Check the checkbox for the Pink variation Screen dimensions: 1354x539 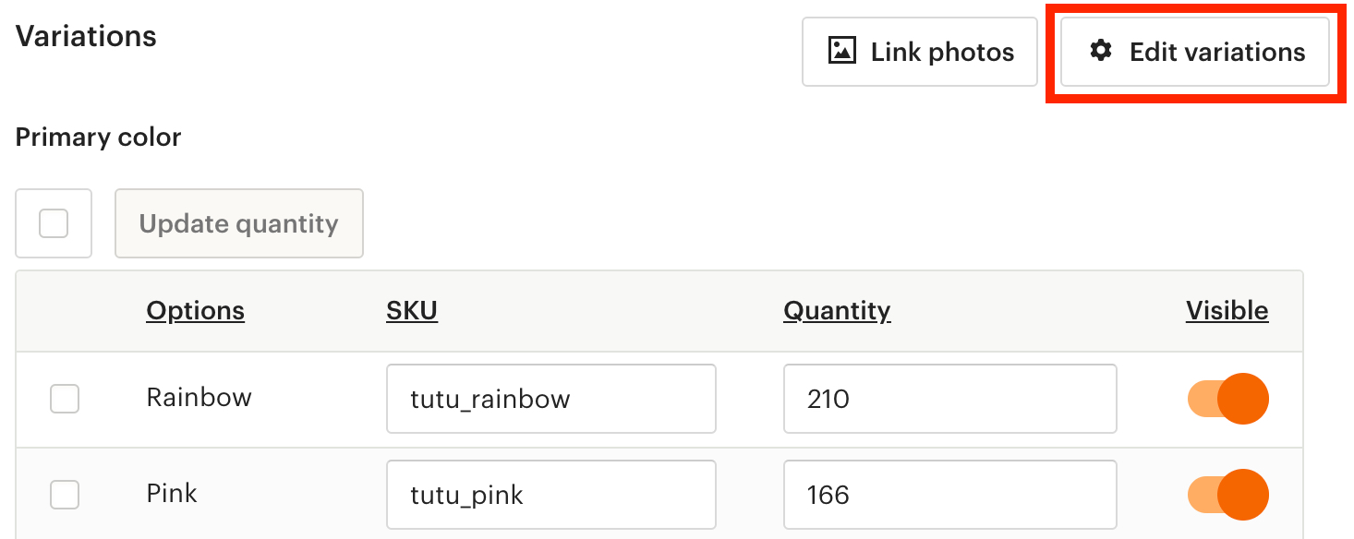click(x=64, y=494)
